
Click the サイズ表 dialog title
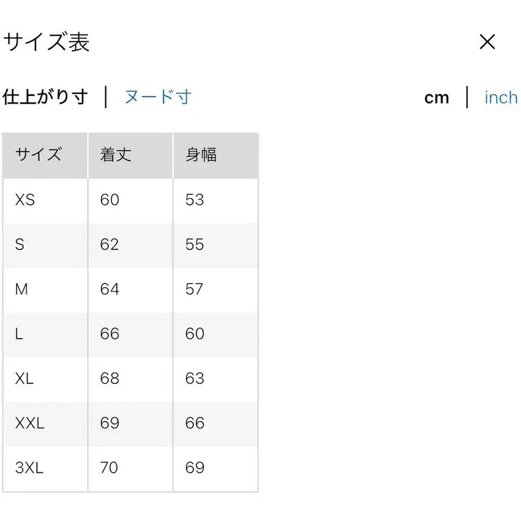coord(47,42)
